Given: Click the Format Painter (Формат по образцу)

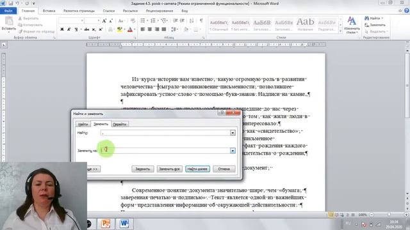Looking at the screenshot, I should point(37,31).
